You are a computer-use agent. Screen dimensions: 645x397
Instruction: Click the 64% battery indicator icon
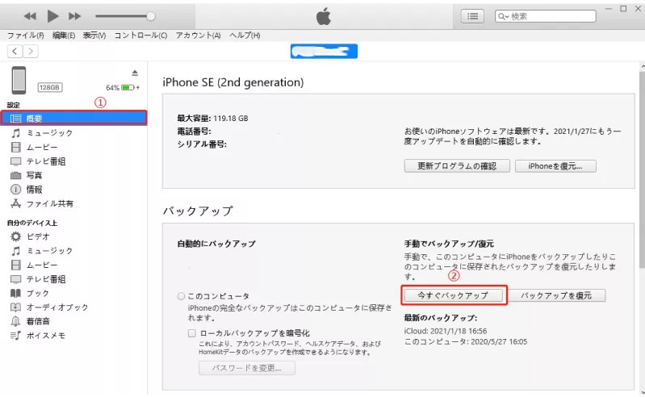click(128, 87)
